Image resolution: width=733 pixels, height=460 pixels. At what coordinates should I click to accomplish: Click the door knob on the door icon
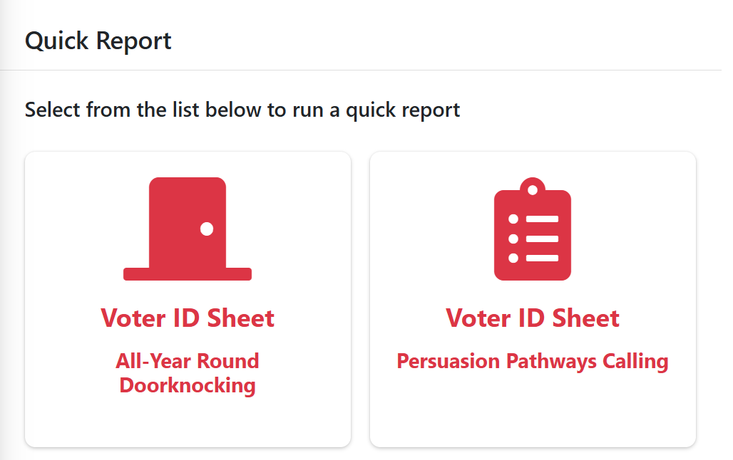point(207,229)
